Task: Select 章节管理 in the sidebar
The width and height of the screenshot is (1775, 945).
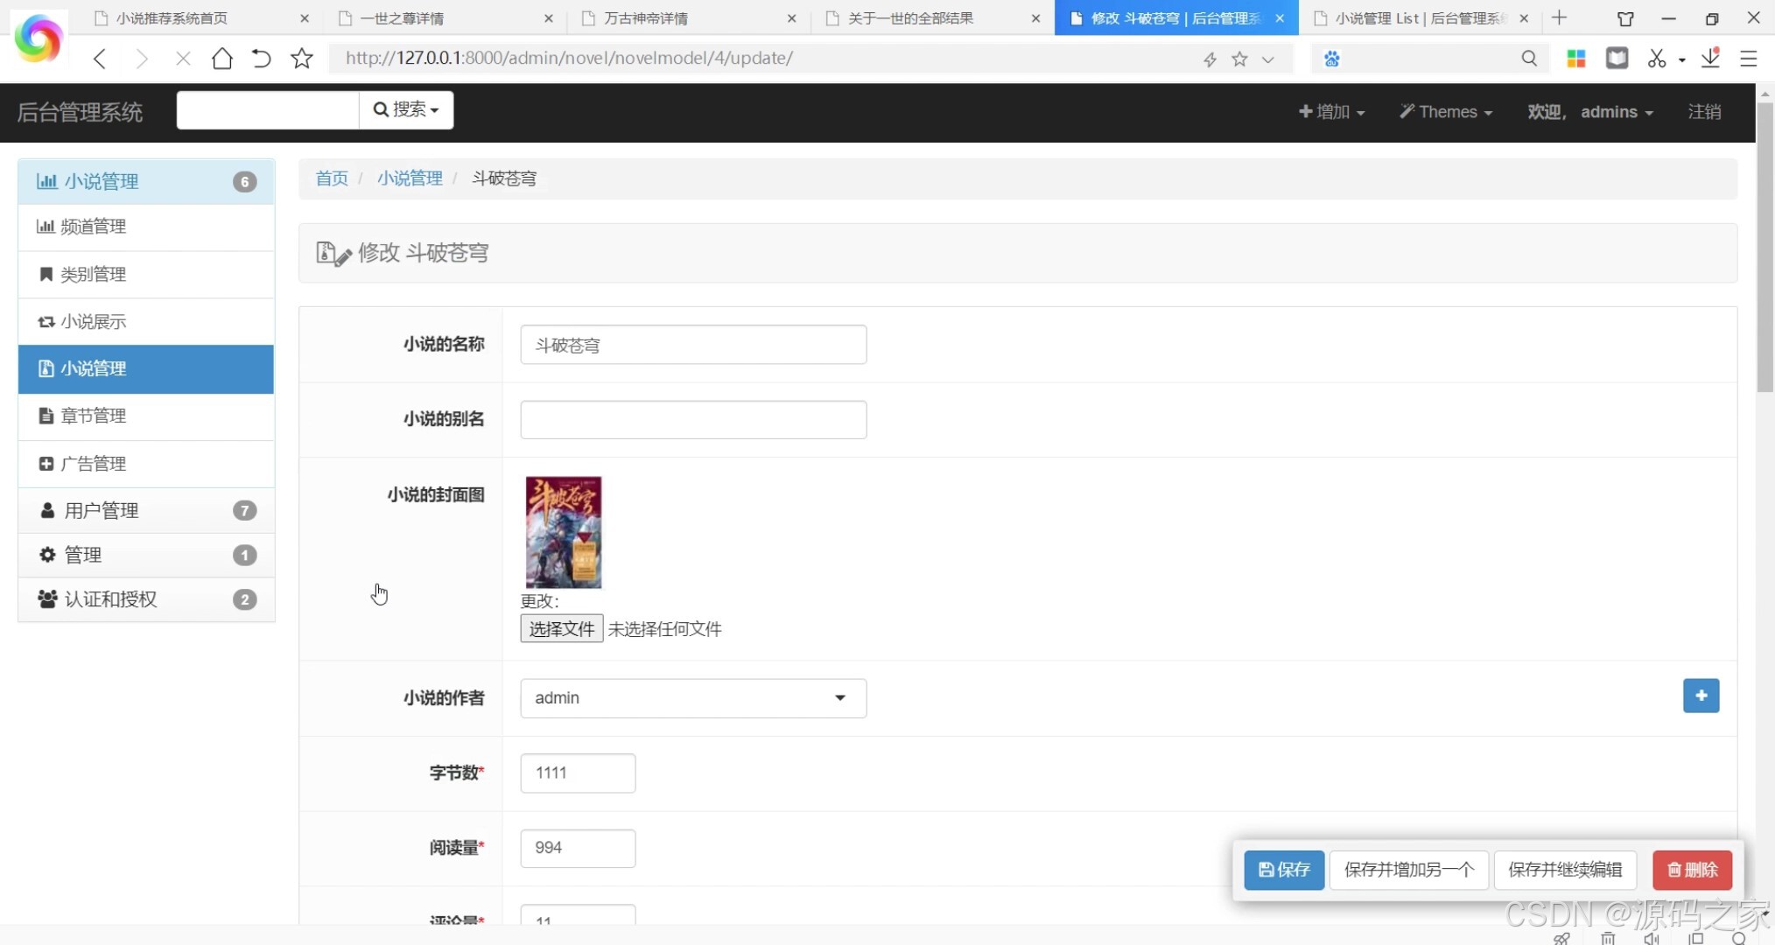Action: click(94, 416)
